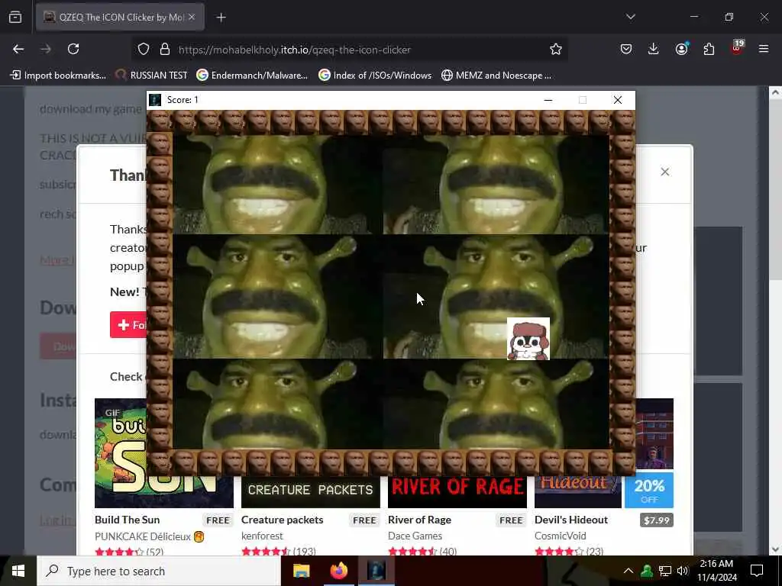This screenshot has width=782, height=586.
Task: Close the thanks popup with the X
Action: tap(665, 172)
